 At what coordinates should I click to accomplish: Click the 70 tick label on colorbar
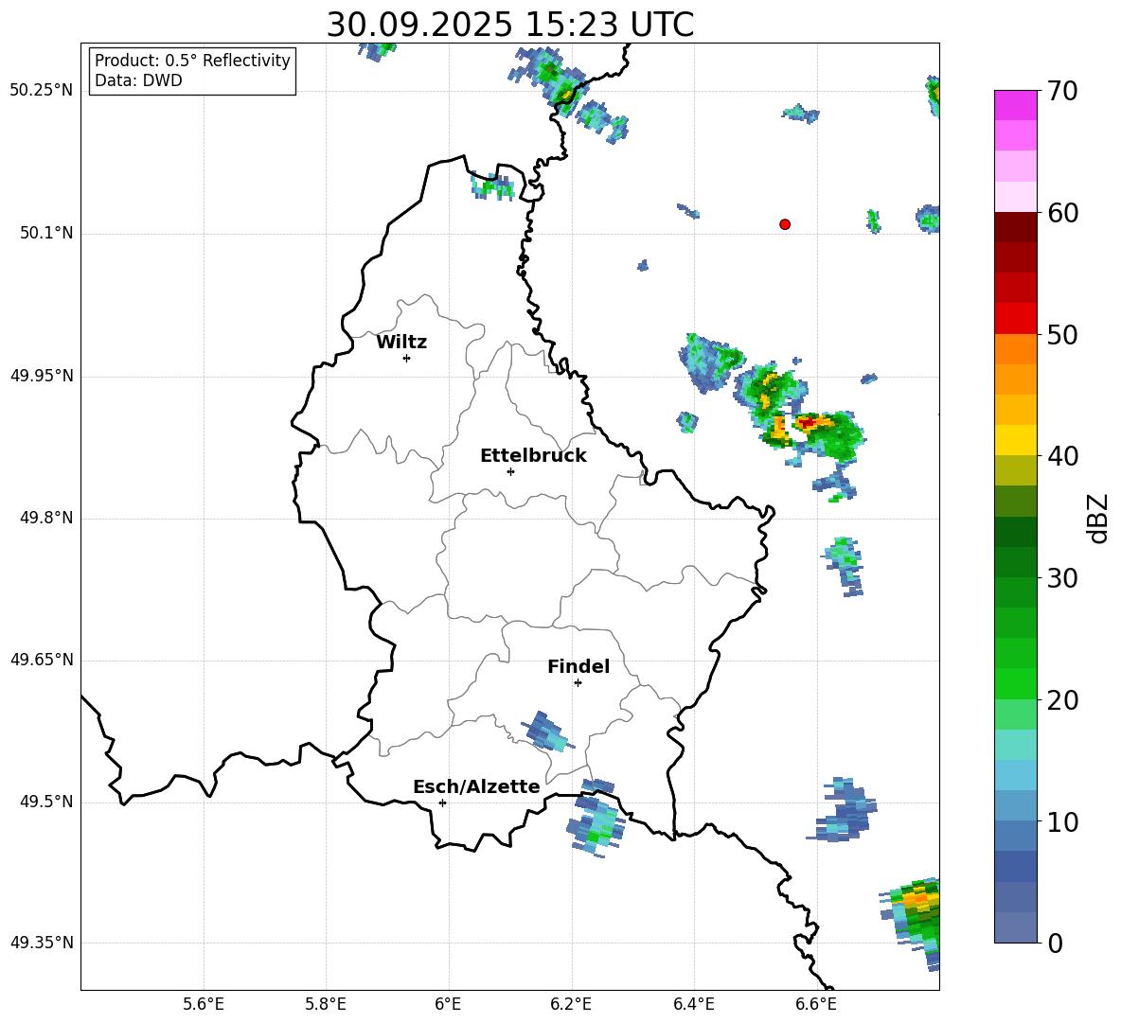(x=1062, y=92)
